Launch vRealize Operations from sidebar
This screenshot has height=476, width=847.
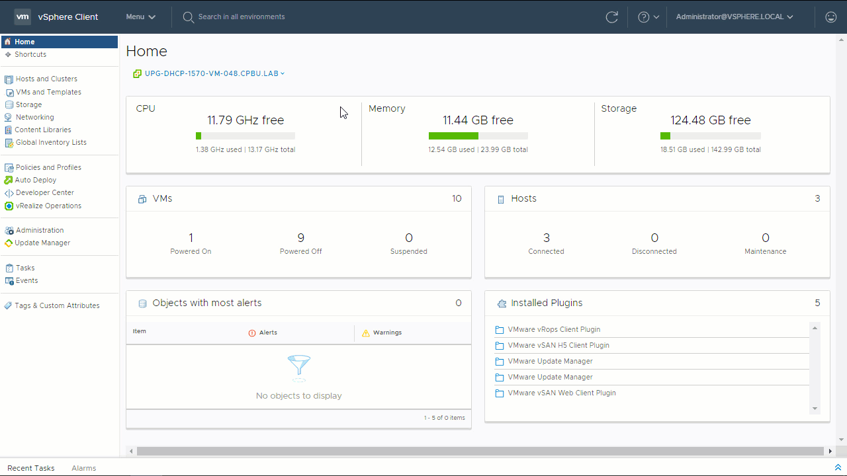point(48,206)
